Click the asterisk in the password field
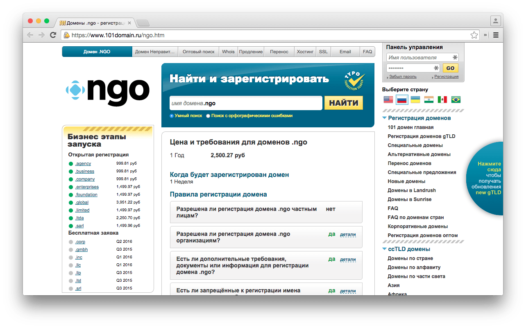The height and width of the screenshot is (328, 526). (436, 68)
